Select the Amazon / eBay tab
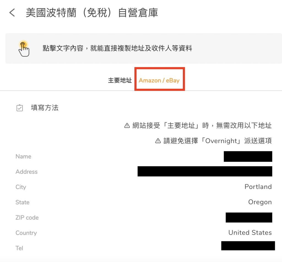 (x=159, y=81)
